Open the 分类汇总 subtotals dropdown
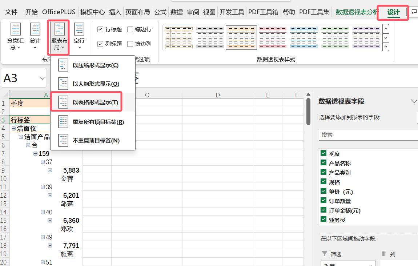This screenshot has width=418, height=266. click(15, 36)
